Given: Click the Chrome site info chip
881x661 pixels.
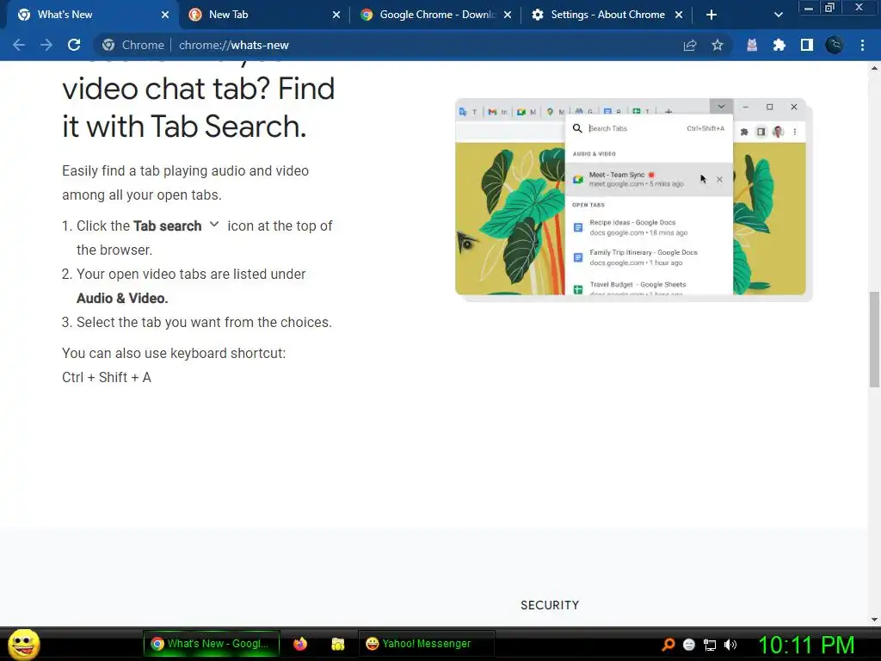Looking at the screenshot, I should 133,45.
